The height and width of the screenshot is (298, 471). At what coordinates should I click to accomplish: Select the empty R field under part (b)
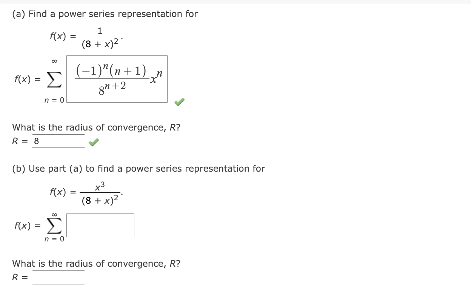[x=58, y=277]
